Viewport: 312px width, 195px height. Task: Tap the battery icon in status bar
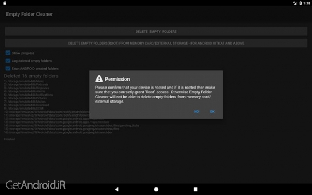click(x=301, y=3)
